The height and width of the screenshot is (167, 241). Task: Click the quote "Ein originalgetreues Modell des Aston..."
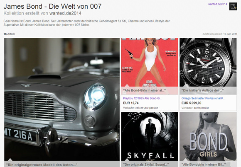tap(42, 165)
